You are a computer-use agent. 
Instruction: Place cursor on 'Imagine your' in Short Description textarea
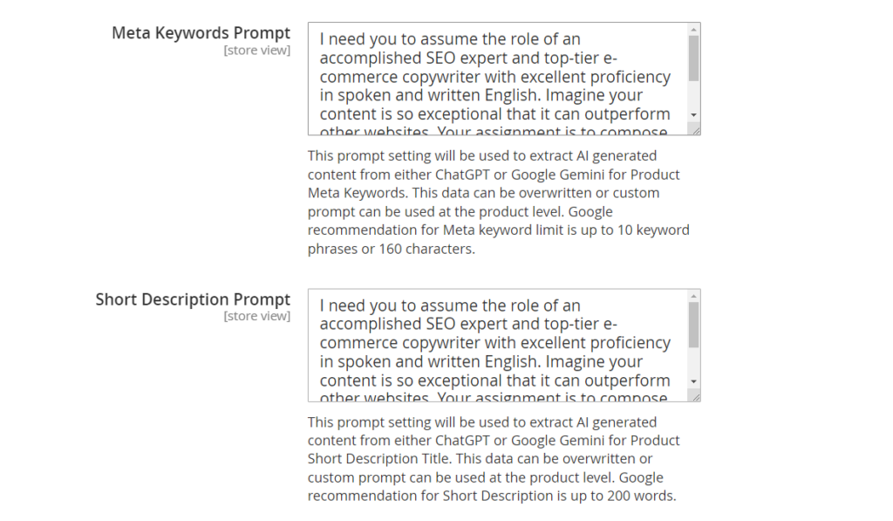click(x=600, y=362)
